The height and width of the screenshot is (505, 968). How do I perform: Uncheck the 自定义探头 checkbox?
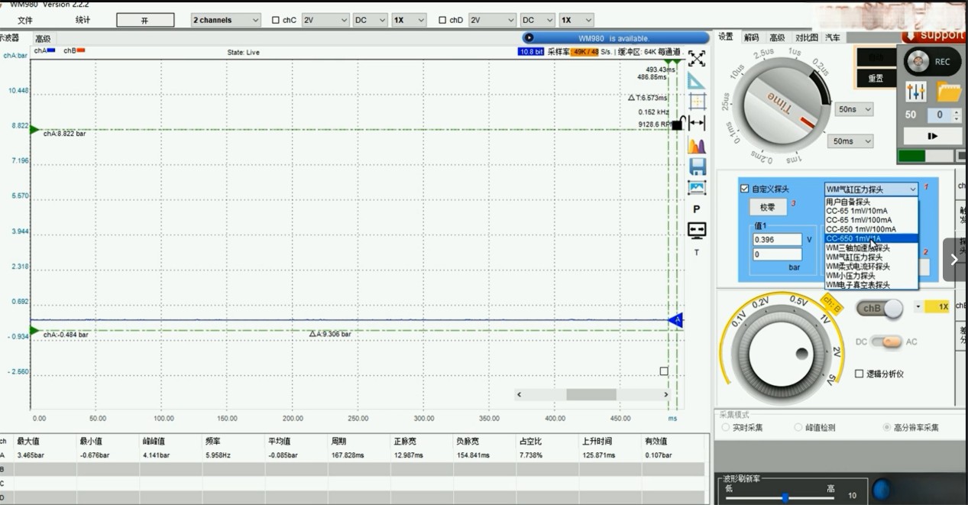point(745,189)
